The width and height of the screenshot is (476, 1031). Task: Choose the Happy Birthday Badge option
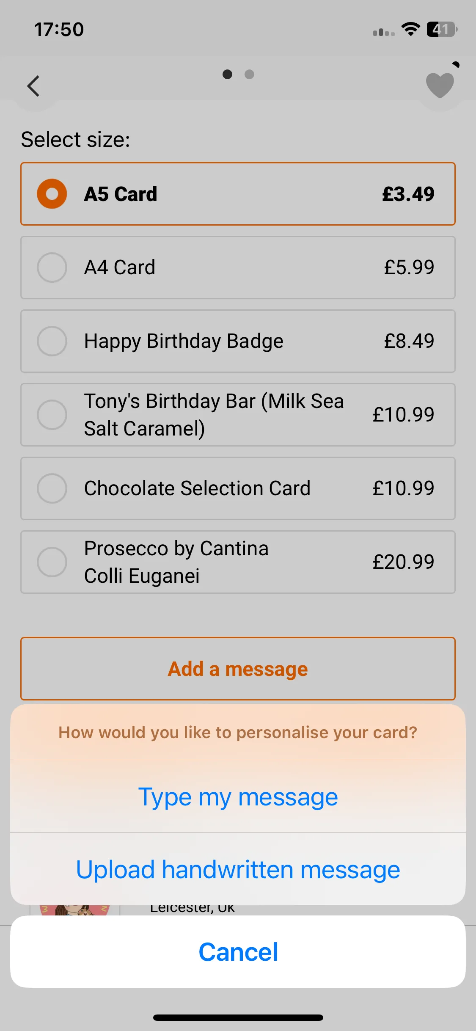(x=238, y=341)
